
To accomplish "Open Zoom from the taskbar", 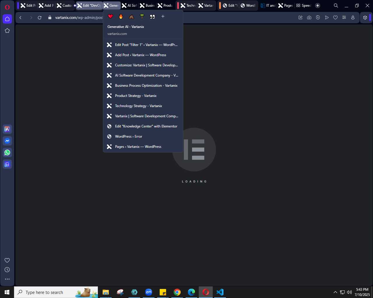I will pyautogui.click(x=149, y=292).
